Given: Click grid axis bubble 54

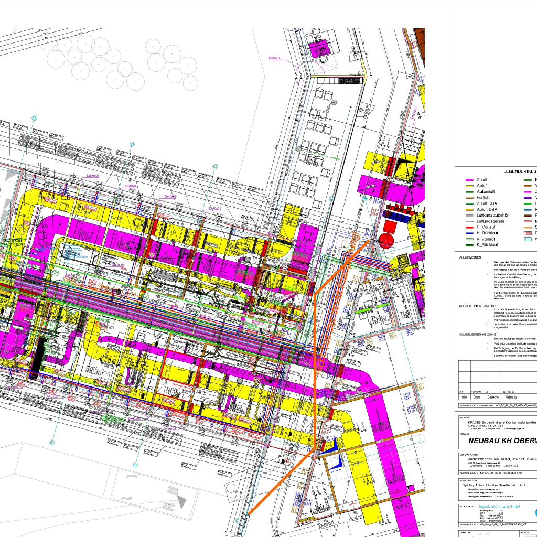Looking at the screenshot, I should pos(35,118).
